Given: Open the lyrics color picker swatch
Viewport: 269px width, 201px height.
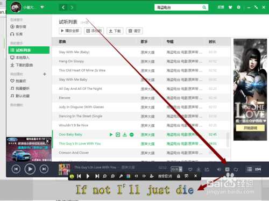Looking at the screenshot, I should click(129, 176).
